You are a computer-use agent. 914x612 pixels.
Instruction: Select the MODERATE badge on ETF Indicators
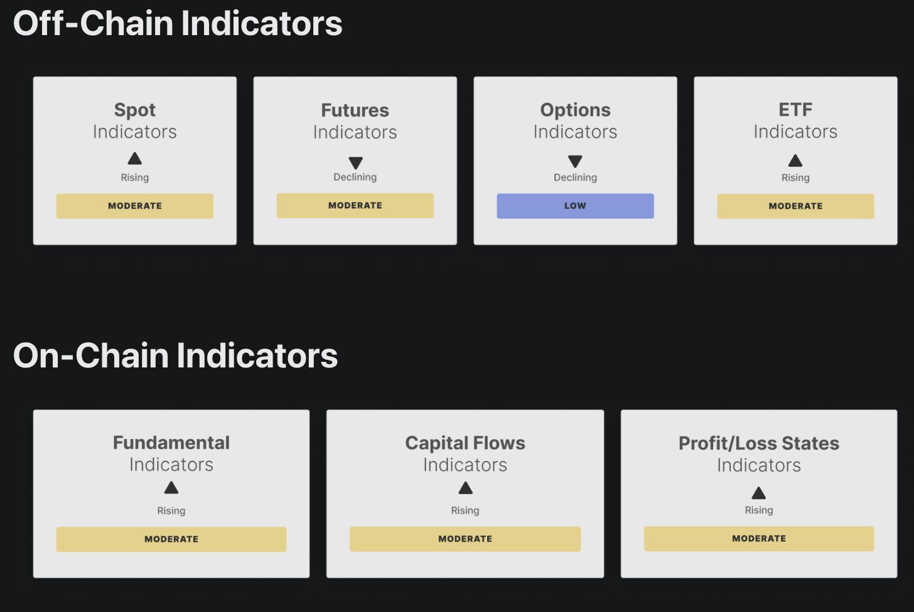[x=795, y=206]
